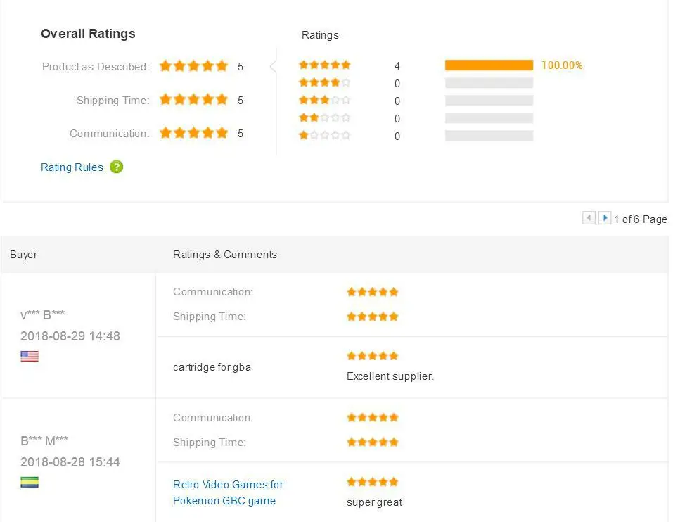Image resolution: width=673 pixels, height=522 pixels.
Task: Click the Buyer column header
Action: click(x=24, y=255)
